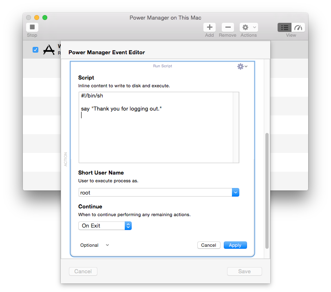
Task: Click the Remove minus icon
Action: click(x=227, y=27)
